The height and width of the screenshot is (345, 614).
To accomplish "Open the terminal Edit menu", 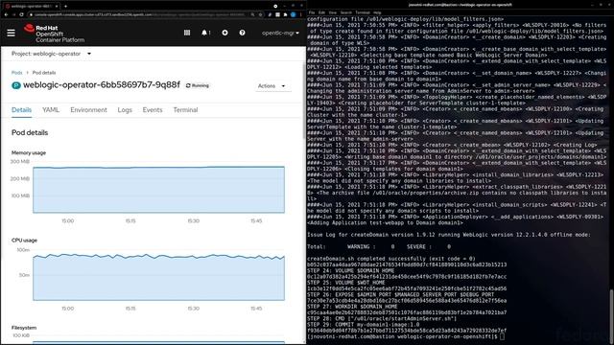I will 322,12.
